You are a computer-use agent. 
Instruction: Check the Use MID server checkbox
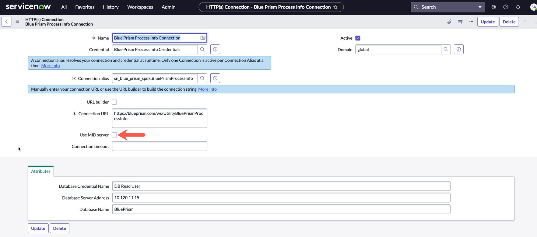pyautogui.click(x=114, y=135)
